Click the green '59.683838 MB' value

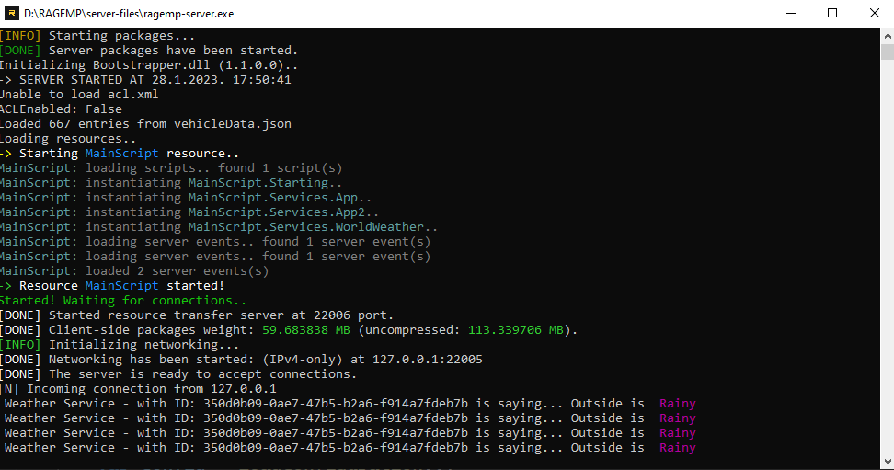click(306, 330)
